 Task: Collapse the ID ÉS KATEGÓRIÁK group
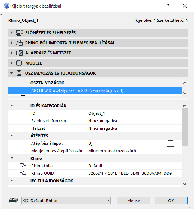[12, 105]
